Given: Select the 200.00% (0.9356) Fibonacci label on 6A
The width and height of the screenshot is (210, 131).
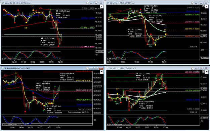Looking at the screenshot, I should (192, 72).
